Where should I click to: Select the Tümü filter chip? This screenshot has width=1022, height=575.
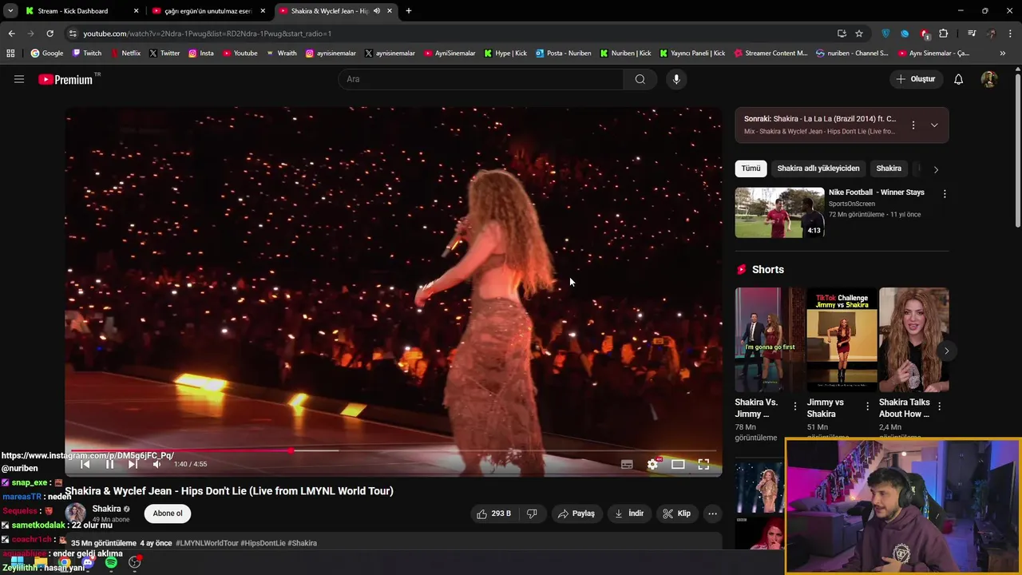point(751,169)
